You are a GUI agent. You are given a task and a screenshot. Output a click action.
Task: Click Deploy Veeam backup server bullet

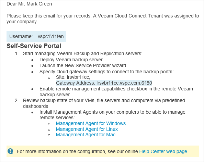71,60
